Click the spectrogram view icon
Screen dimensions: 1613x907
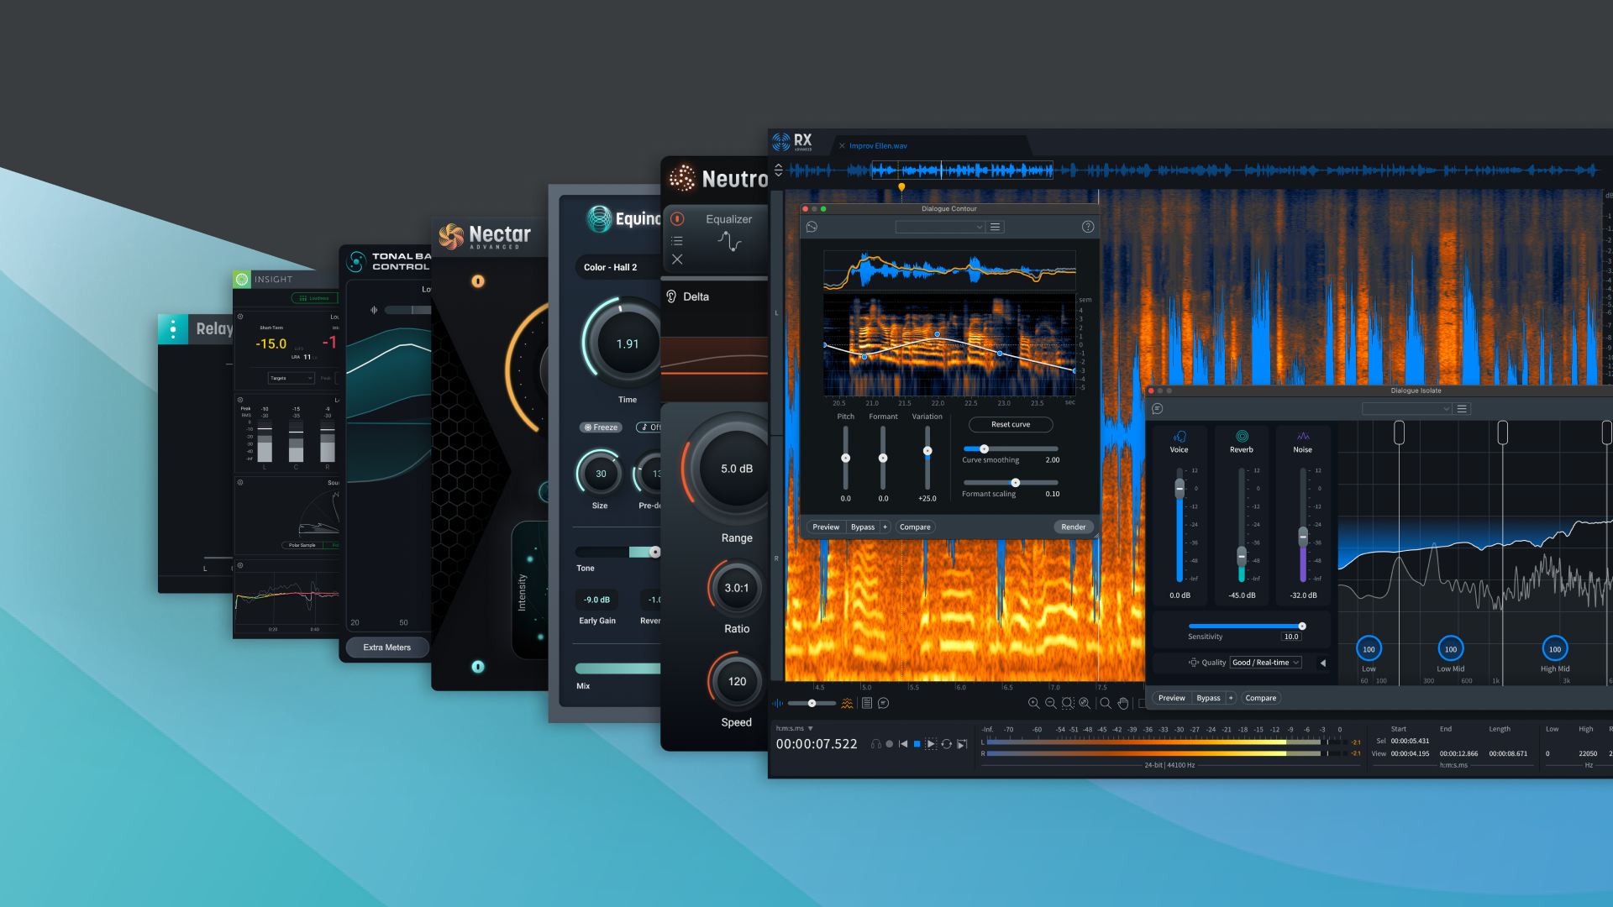point(847,704)
